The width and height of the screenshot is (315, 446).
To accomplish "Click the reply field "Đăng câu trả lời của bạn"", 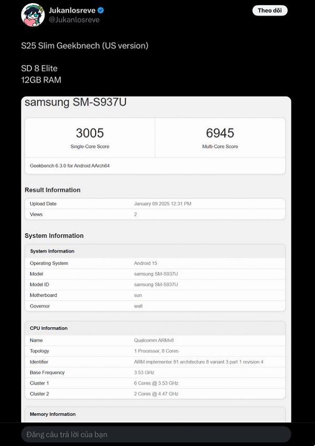I will click(x=155, y=434).
